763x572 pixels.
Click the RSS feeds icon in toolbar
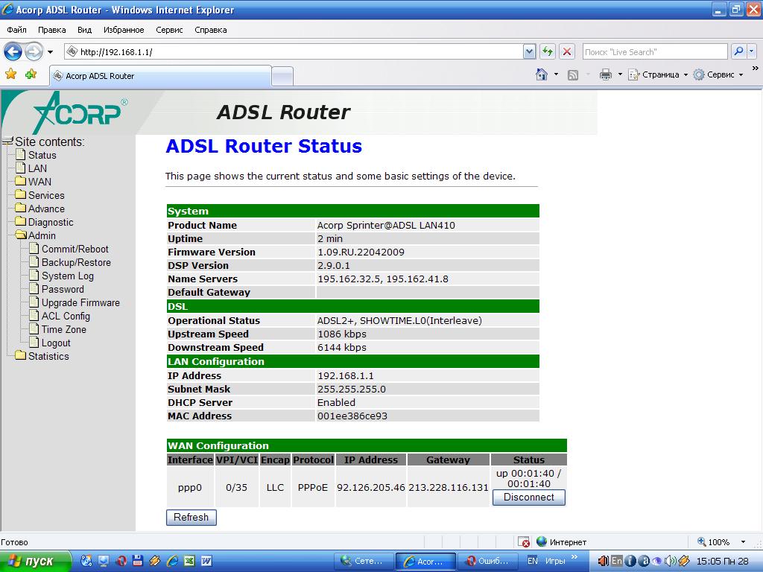(x=573, y=74)
